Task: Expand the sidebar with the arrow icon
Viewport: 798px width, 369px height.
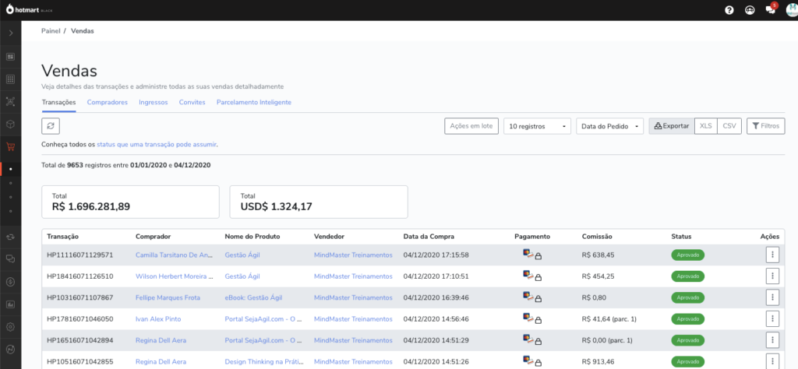Action: coord(11,33)
